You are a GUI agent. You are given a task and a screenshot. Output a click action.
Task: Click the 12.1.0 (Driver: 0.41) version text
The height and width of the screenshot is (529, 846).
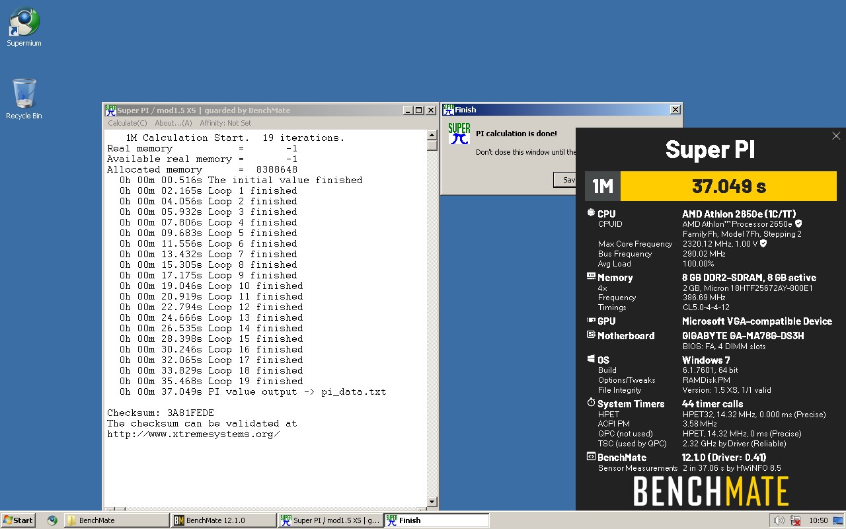point(724,457)
